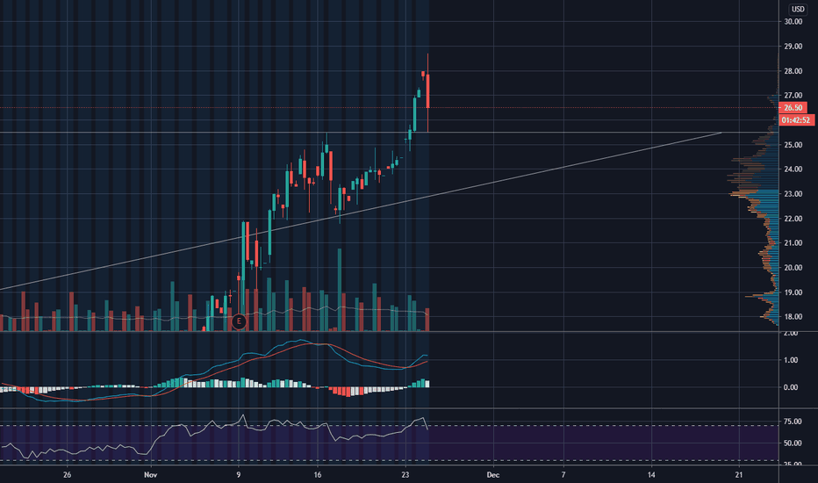Click the 30.00 price axis label

click(x=793, y=21)
